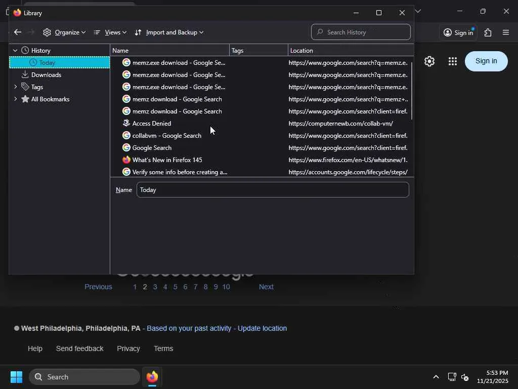Collapse the History tree node
518x389 pixels.
click(15, 51)
